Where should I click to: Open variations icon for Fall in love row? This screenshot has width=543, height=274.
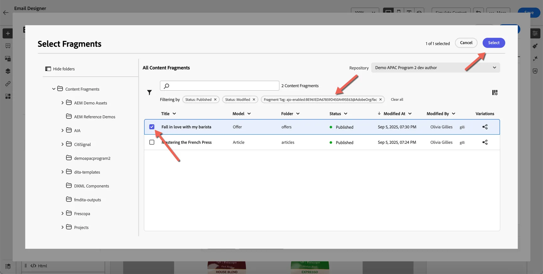pyautogui.click(x=485, y=127)
